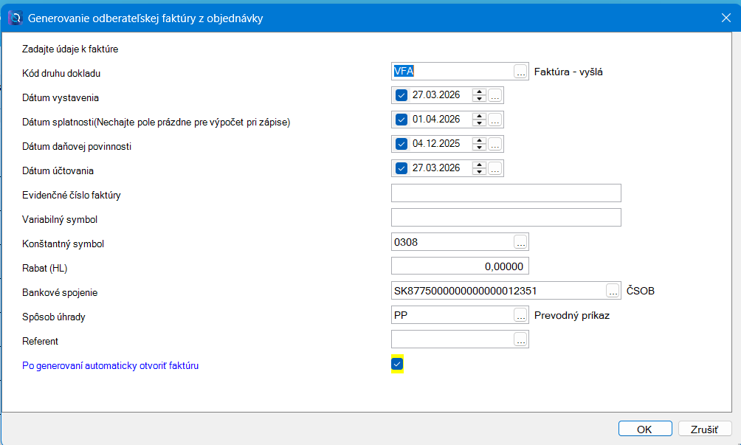Cancel with the Zrušiť button

(704, 429)
